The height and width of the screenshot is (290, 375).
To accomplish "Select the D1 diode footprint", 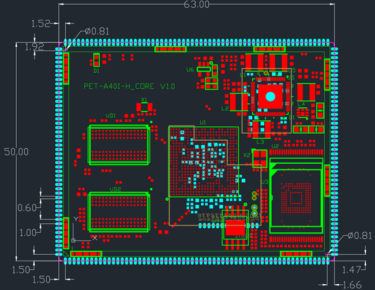I will 96,60.
